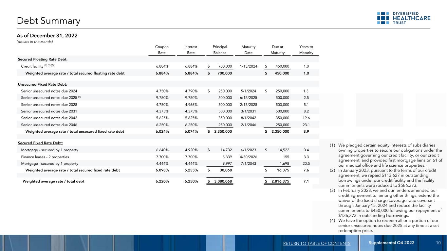
Task: Click the page number 10 in the footer
Action: tap(438, 243)
